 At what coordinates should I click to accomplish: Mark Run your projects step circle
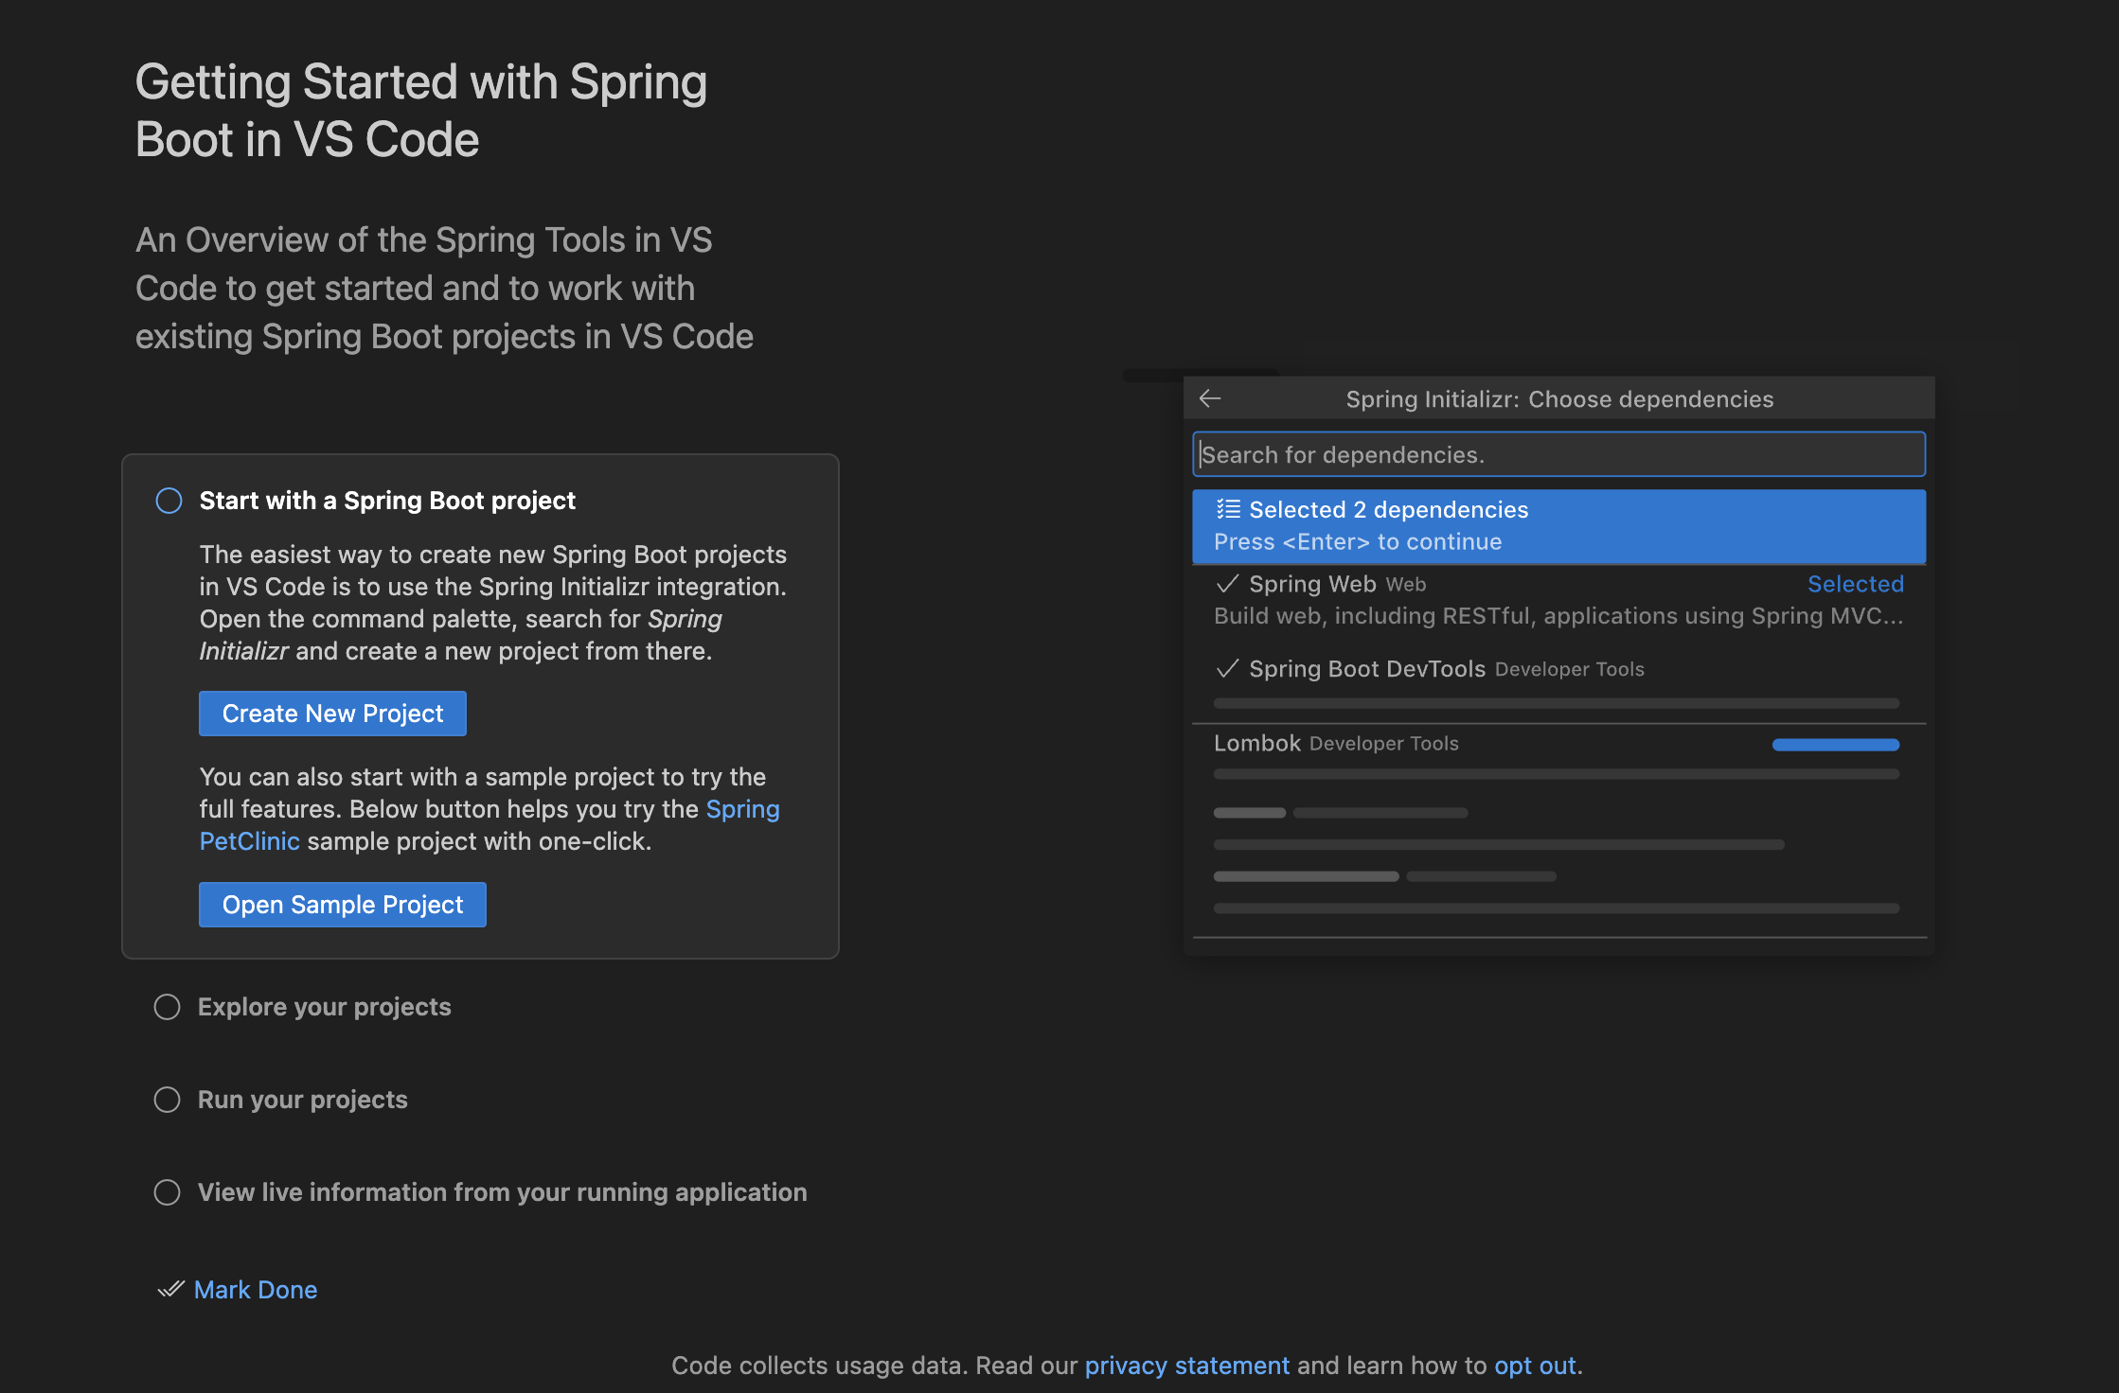tap(167, 1100)
